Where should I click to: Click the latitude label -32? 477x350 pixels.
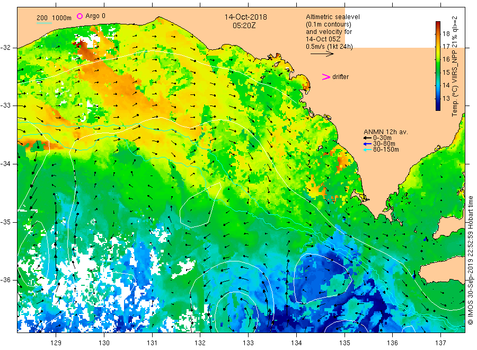pos(5,48)
